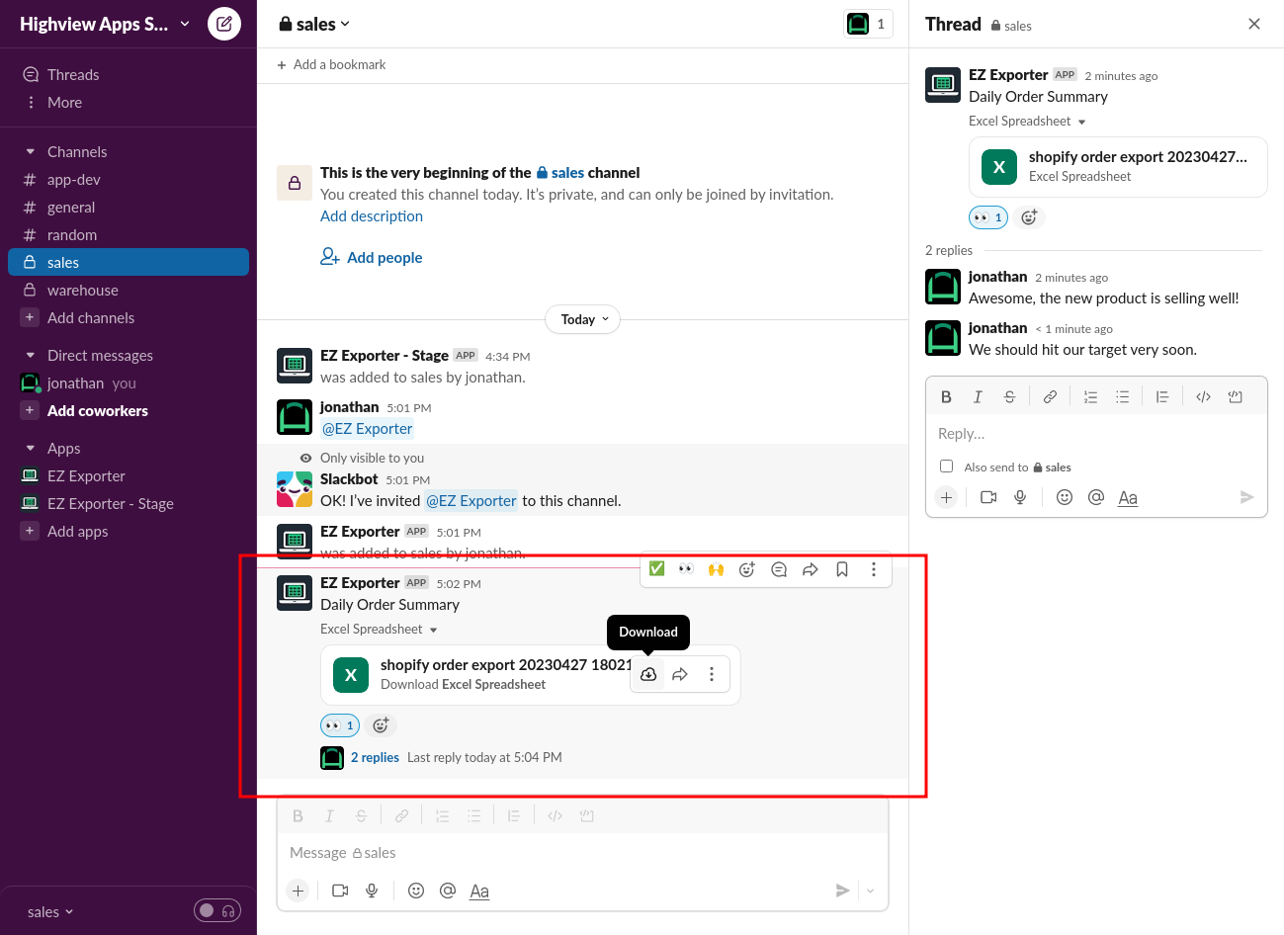Insert code snippet in thread reply
Image resolution: width=1284 pixels, height=935 pixels.
(1203, 396)
